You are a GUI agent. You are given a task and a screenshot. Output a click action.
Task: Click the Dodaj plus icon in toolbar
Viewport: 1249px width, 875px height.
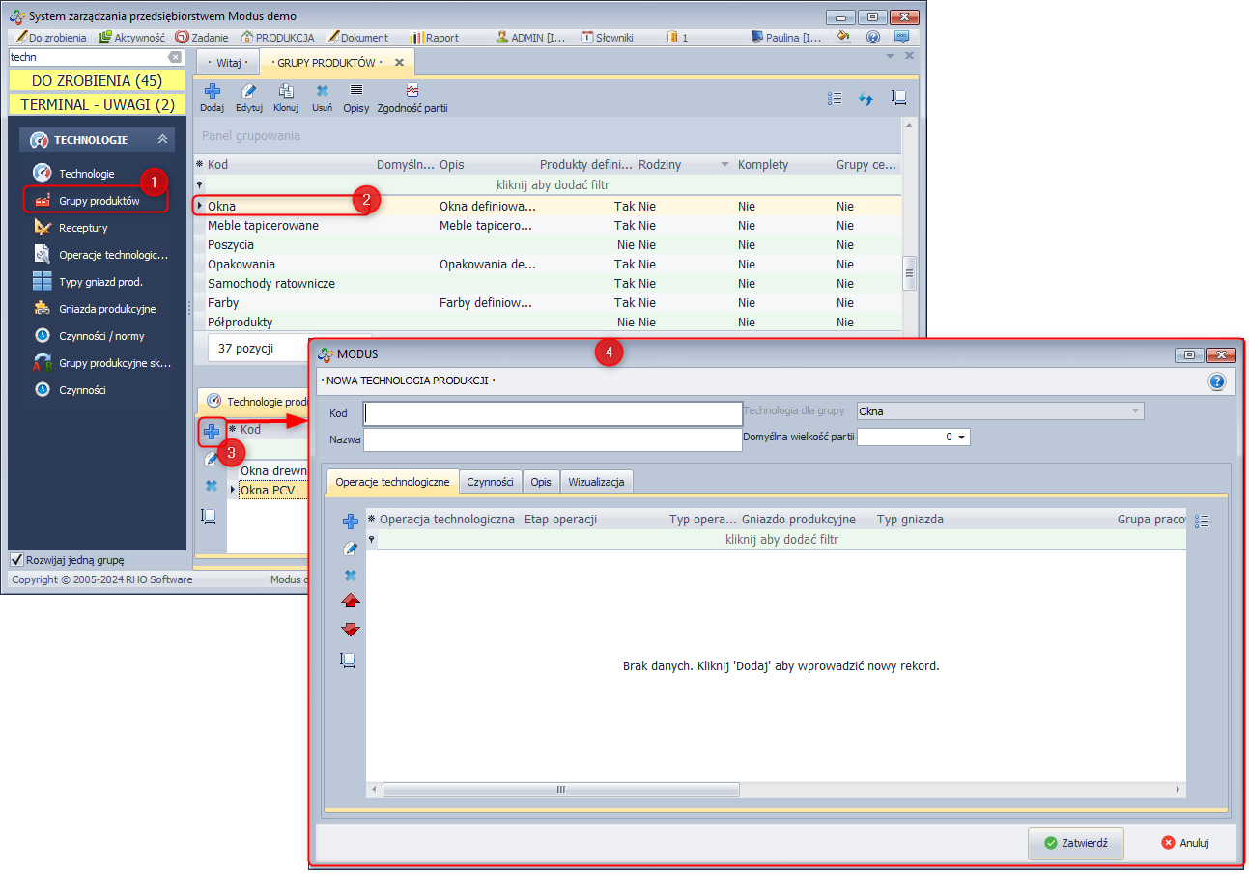click(x=212, y=91)
